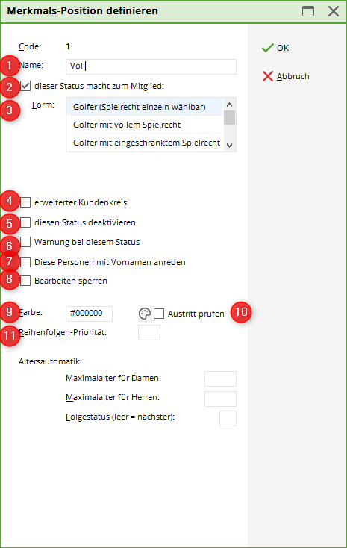Click the green checkmark OK icon
The height and width of the screenshot is (548, 347).
coord(268,48)
